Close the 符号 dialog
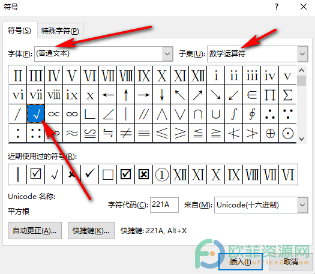 pos(304,7)
